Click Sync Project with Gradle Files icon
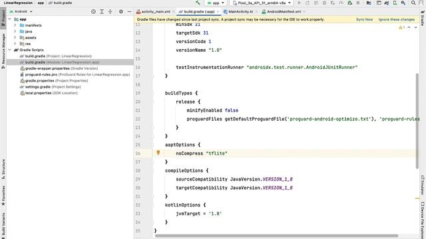 pyautogui.click(x=387, y=3)
